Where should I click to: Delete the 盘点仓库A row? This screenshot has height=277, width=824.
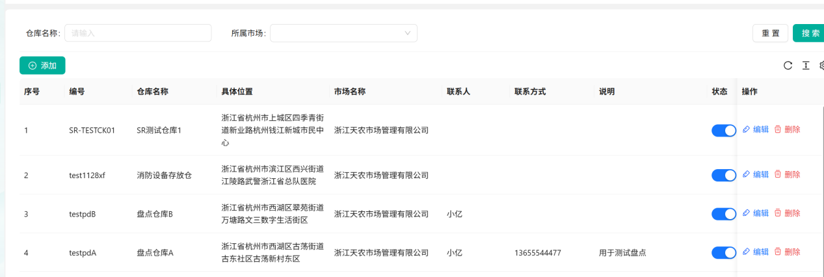pos(787,252)
